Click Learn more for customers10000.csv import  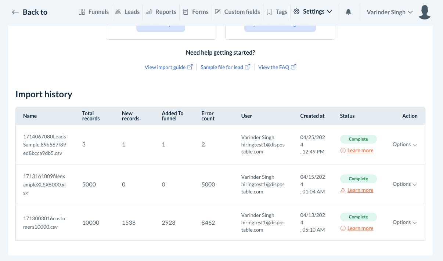[360, 228]
